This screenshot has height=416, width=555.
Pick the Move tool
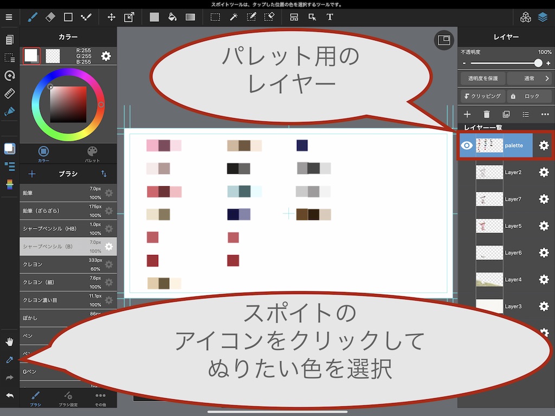click(111, 17)
